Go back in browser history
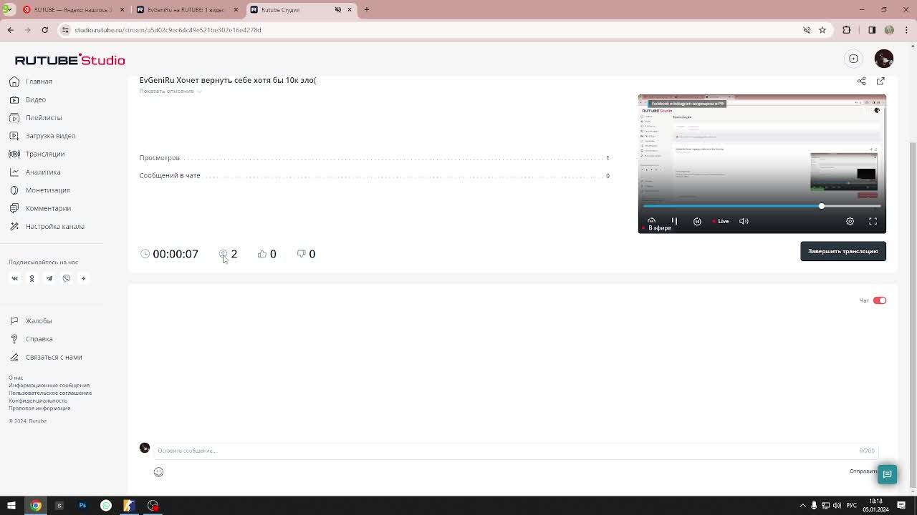Screen dimensions: 917x515 click(10, 30)
